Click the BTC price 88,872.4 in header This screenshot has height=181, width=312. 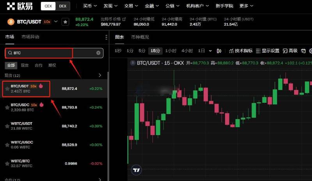[x=84, y=19]
